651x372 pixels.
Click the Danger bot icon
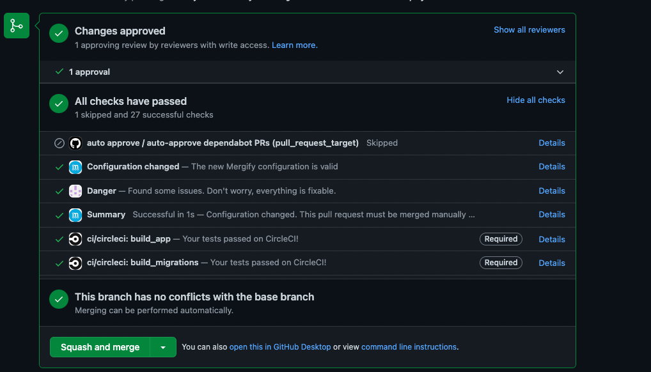[75, 190]
